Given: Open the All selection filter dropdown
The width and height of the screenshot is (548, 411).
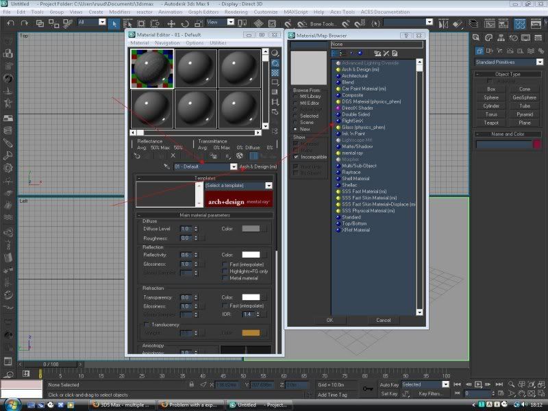Looking at the screenshot, I should (x=102, y=22).
